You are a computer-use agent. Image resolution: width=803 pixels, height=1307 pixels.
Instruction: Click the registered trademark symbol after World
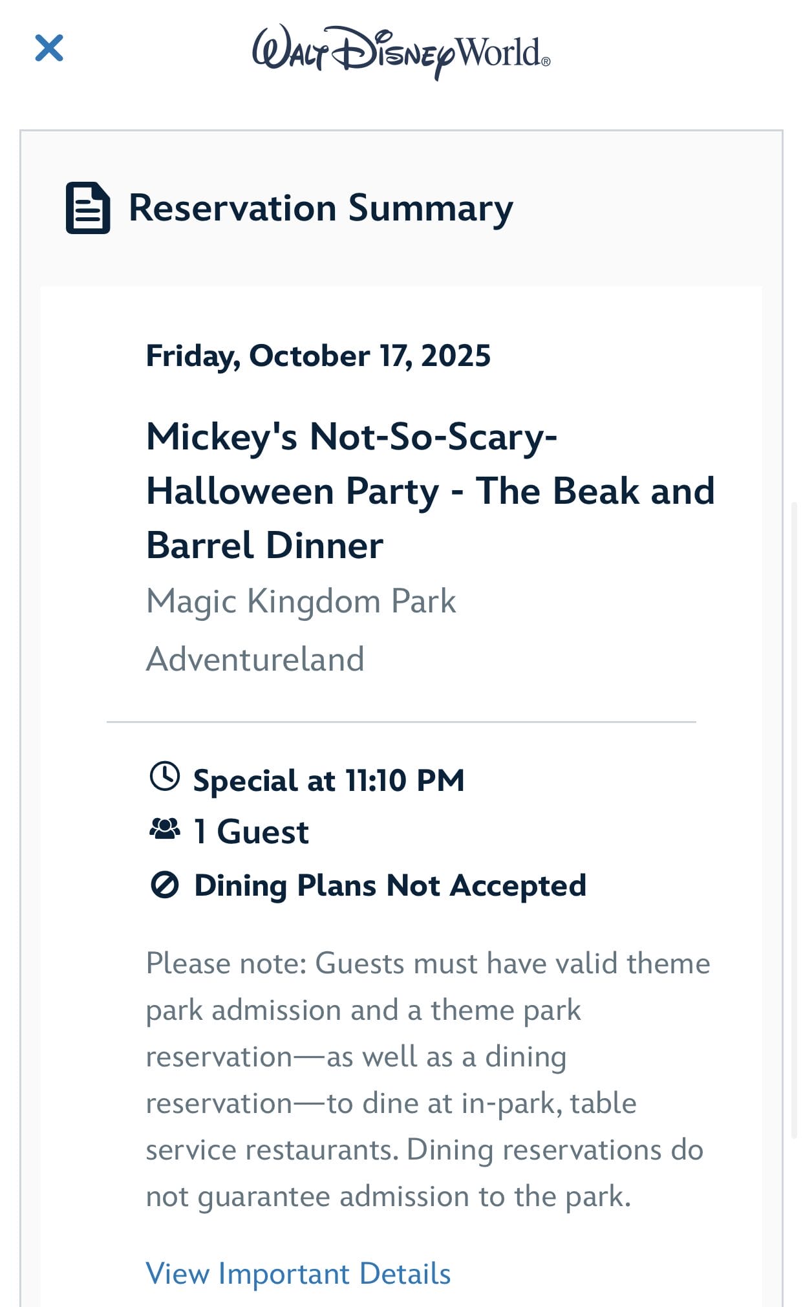pyautogui.click(x=546, y=62)
